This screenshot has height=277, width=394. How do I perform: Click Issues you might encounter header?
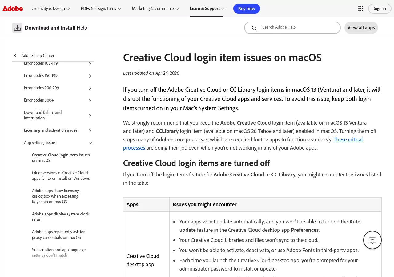205,204
